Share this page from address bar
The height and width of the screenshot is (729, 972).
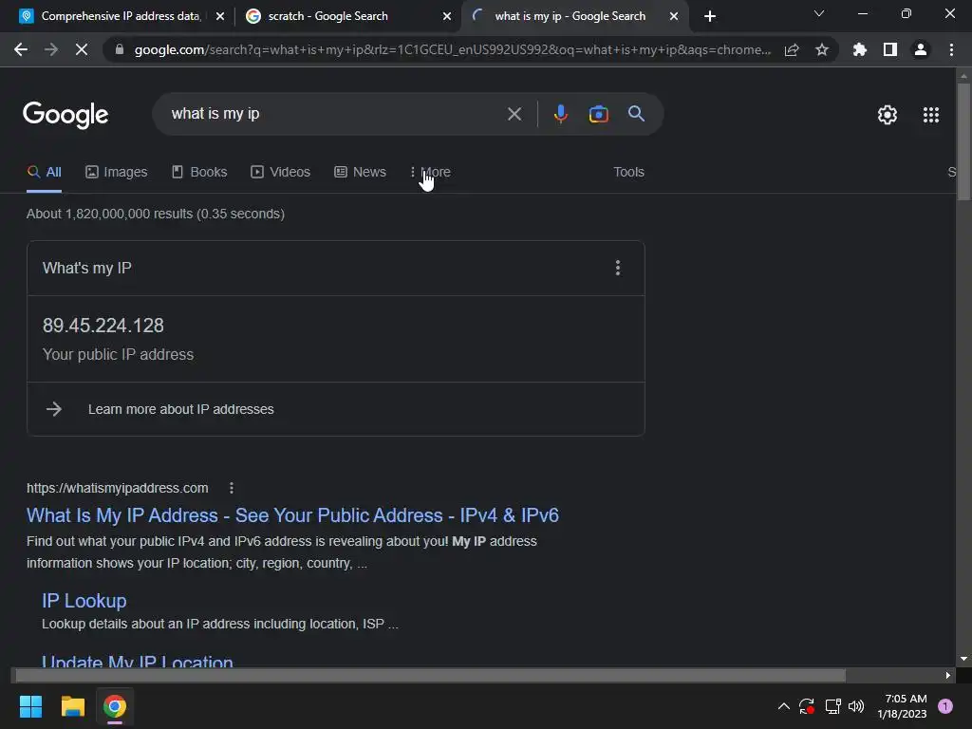[792, 49]
